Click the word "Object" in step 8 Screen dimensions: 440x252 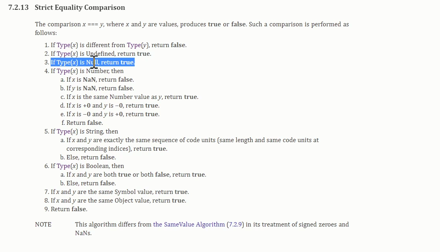point(124,201)
